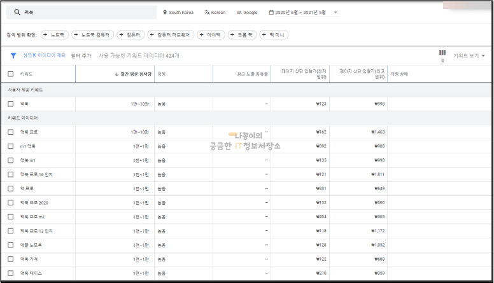Sort by 페이지 상단 입찰가(최저 범위) header

pyautogui.click(x=304, y=74)
